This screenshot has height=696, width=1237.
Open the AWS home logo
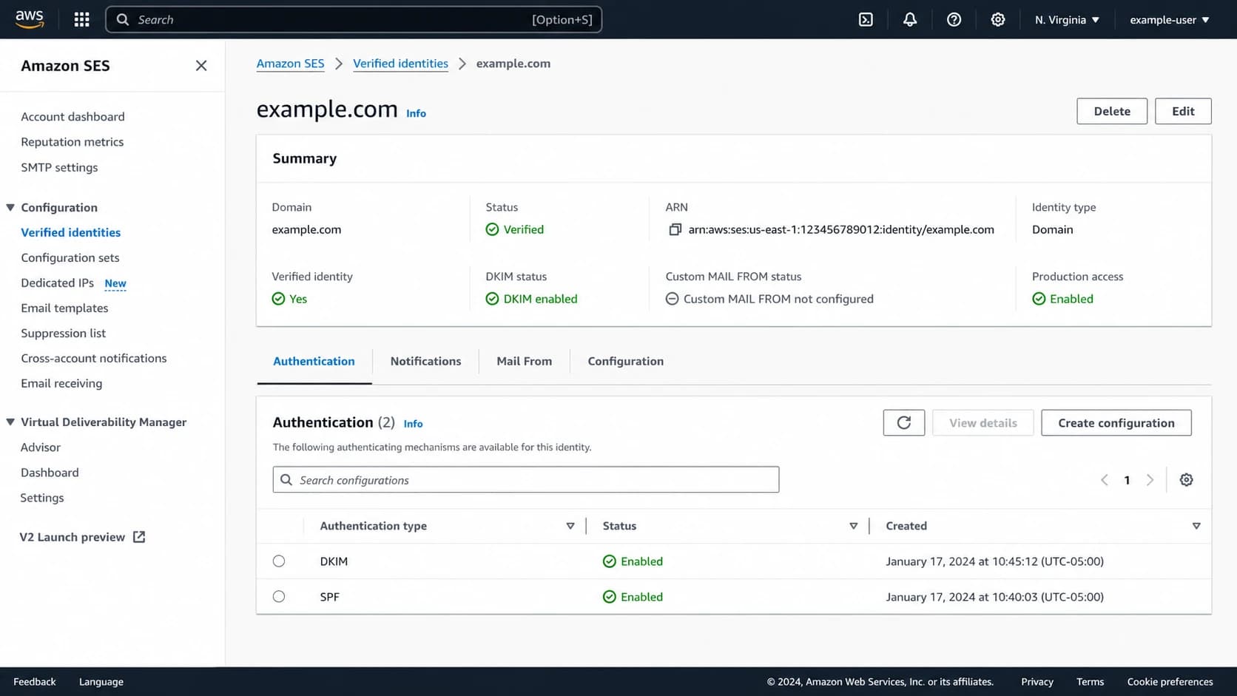pos(30,19)
